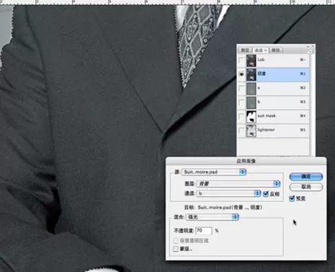Open the channels panel options menu arrow
335x272 pixels.
click(310, 51)
